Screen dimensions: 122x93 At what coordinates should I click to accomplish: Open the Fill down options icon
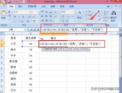(x=99, y=15)
